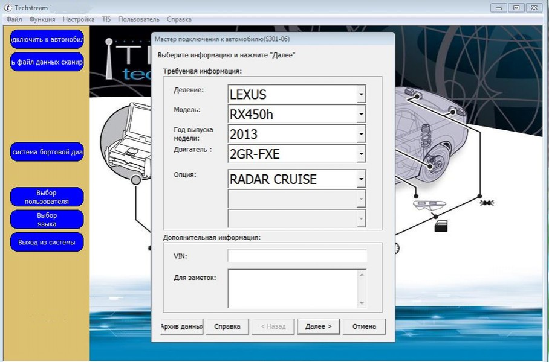Open the Файл menu
Image resolution: width=549 pixels, height=362 pixels.
click(x=14, y=19)
